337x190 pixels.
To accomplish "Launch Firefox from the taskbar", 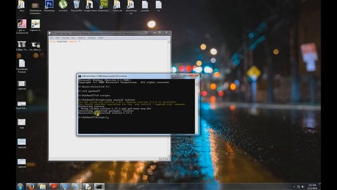I will [31, 186].
